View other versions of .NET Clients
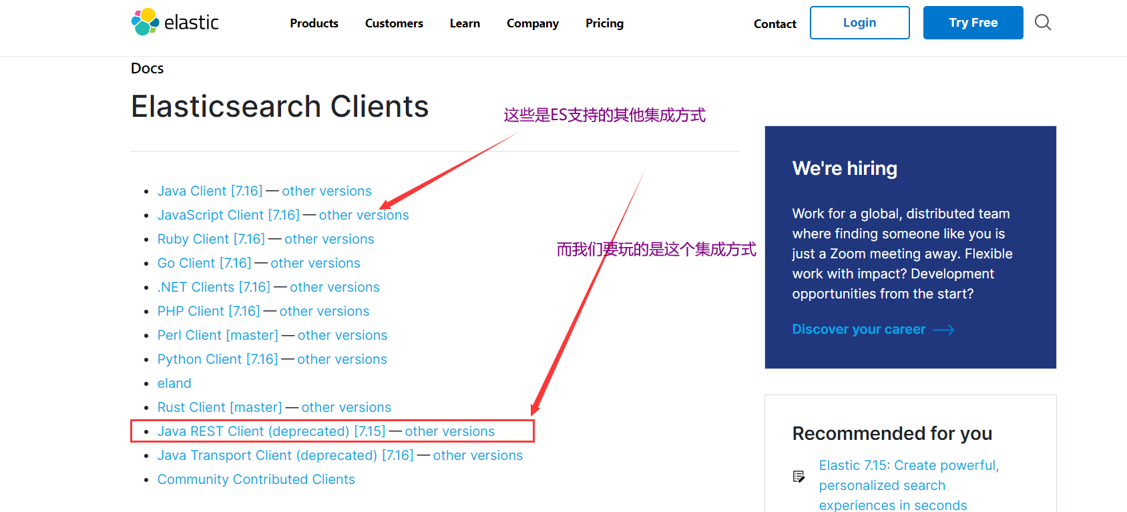 (334, 287)
